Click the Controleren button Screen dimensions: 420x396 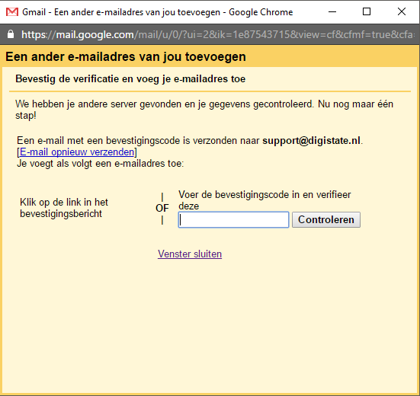pyautogui.click(x=326, y=219)
